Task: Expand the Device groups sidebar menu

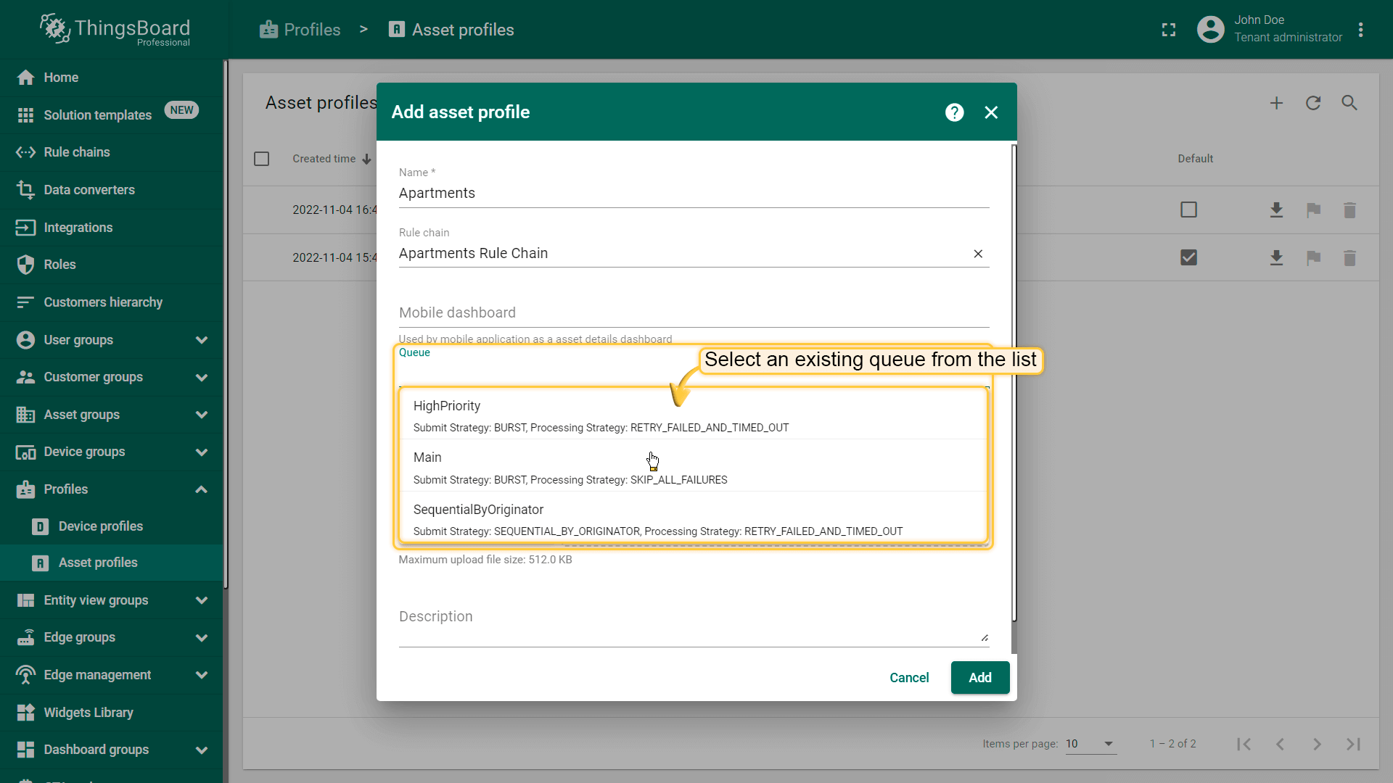Action: coord(201,452)
